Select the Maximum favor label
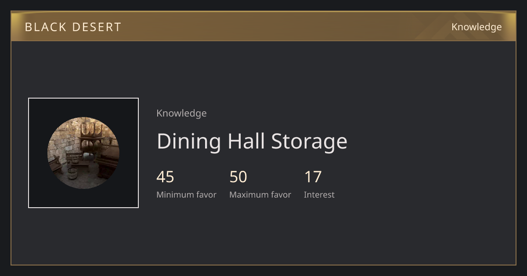 pyautogui.click(x=260, y=195)
